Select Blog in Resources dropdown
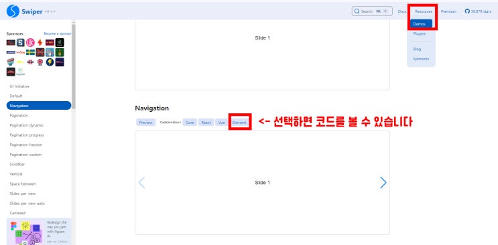Viewport: 498px width, 245px height. (x=417, y=49)
